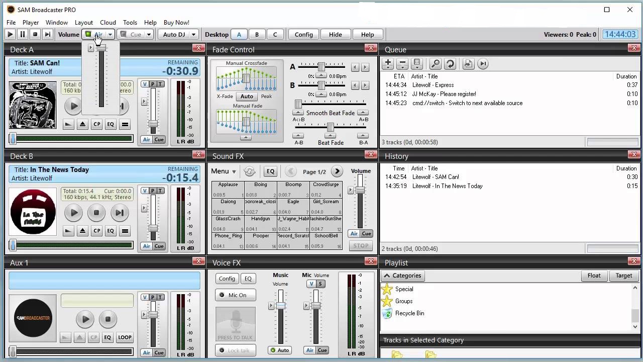Open the Cloud menu
643x362 pixels.
pyautogui.click(x=108, y=23)
